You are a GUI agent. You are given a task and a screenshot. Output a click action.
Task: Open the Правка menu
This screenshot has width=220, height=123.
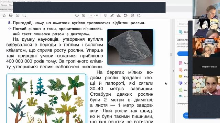4,5
